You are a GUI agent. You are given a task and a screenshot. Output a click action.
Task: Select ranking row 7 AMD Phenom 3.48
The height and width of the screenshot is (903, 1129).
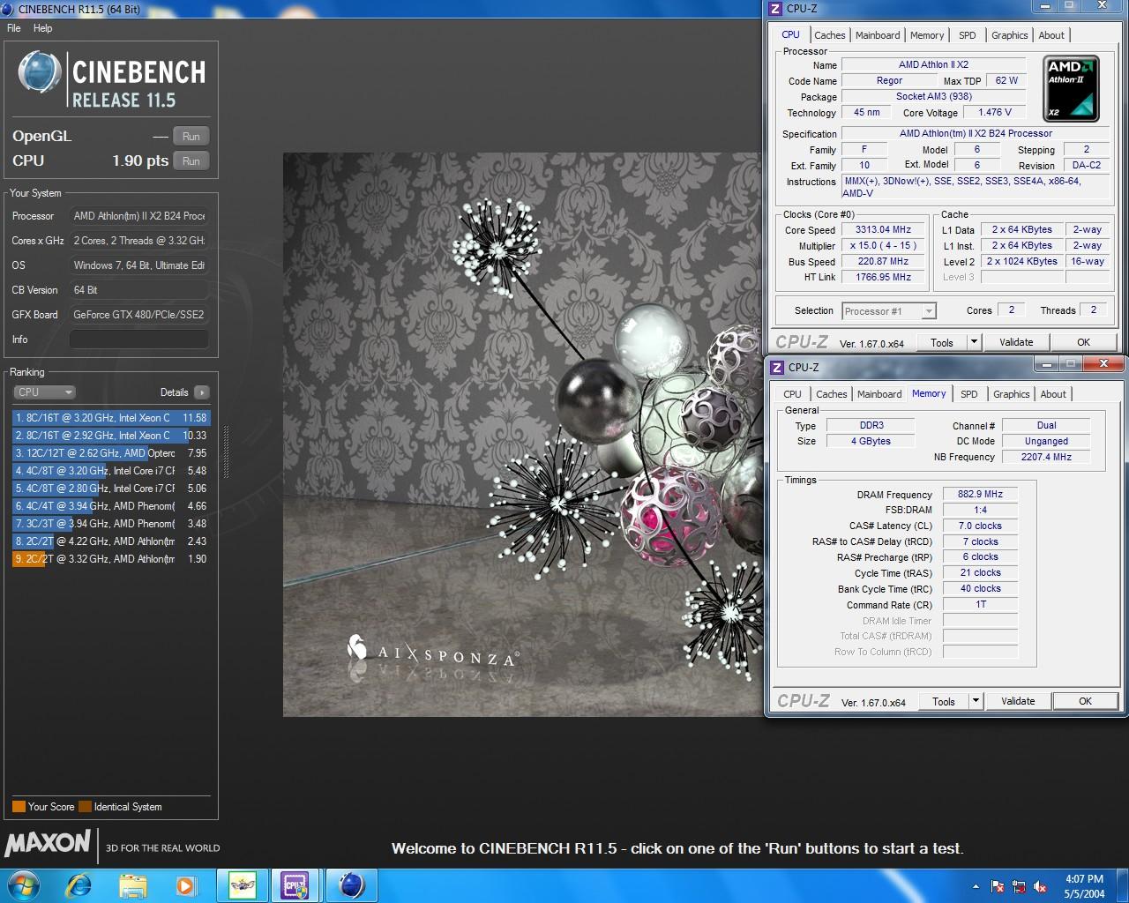(x=111, y=524)
